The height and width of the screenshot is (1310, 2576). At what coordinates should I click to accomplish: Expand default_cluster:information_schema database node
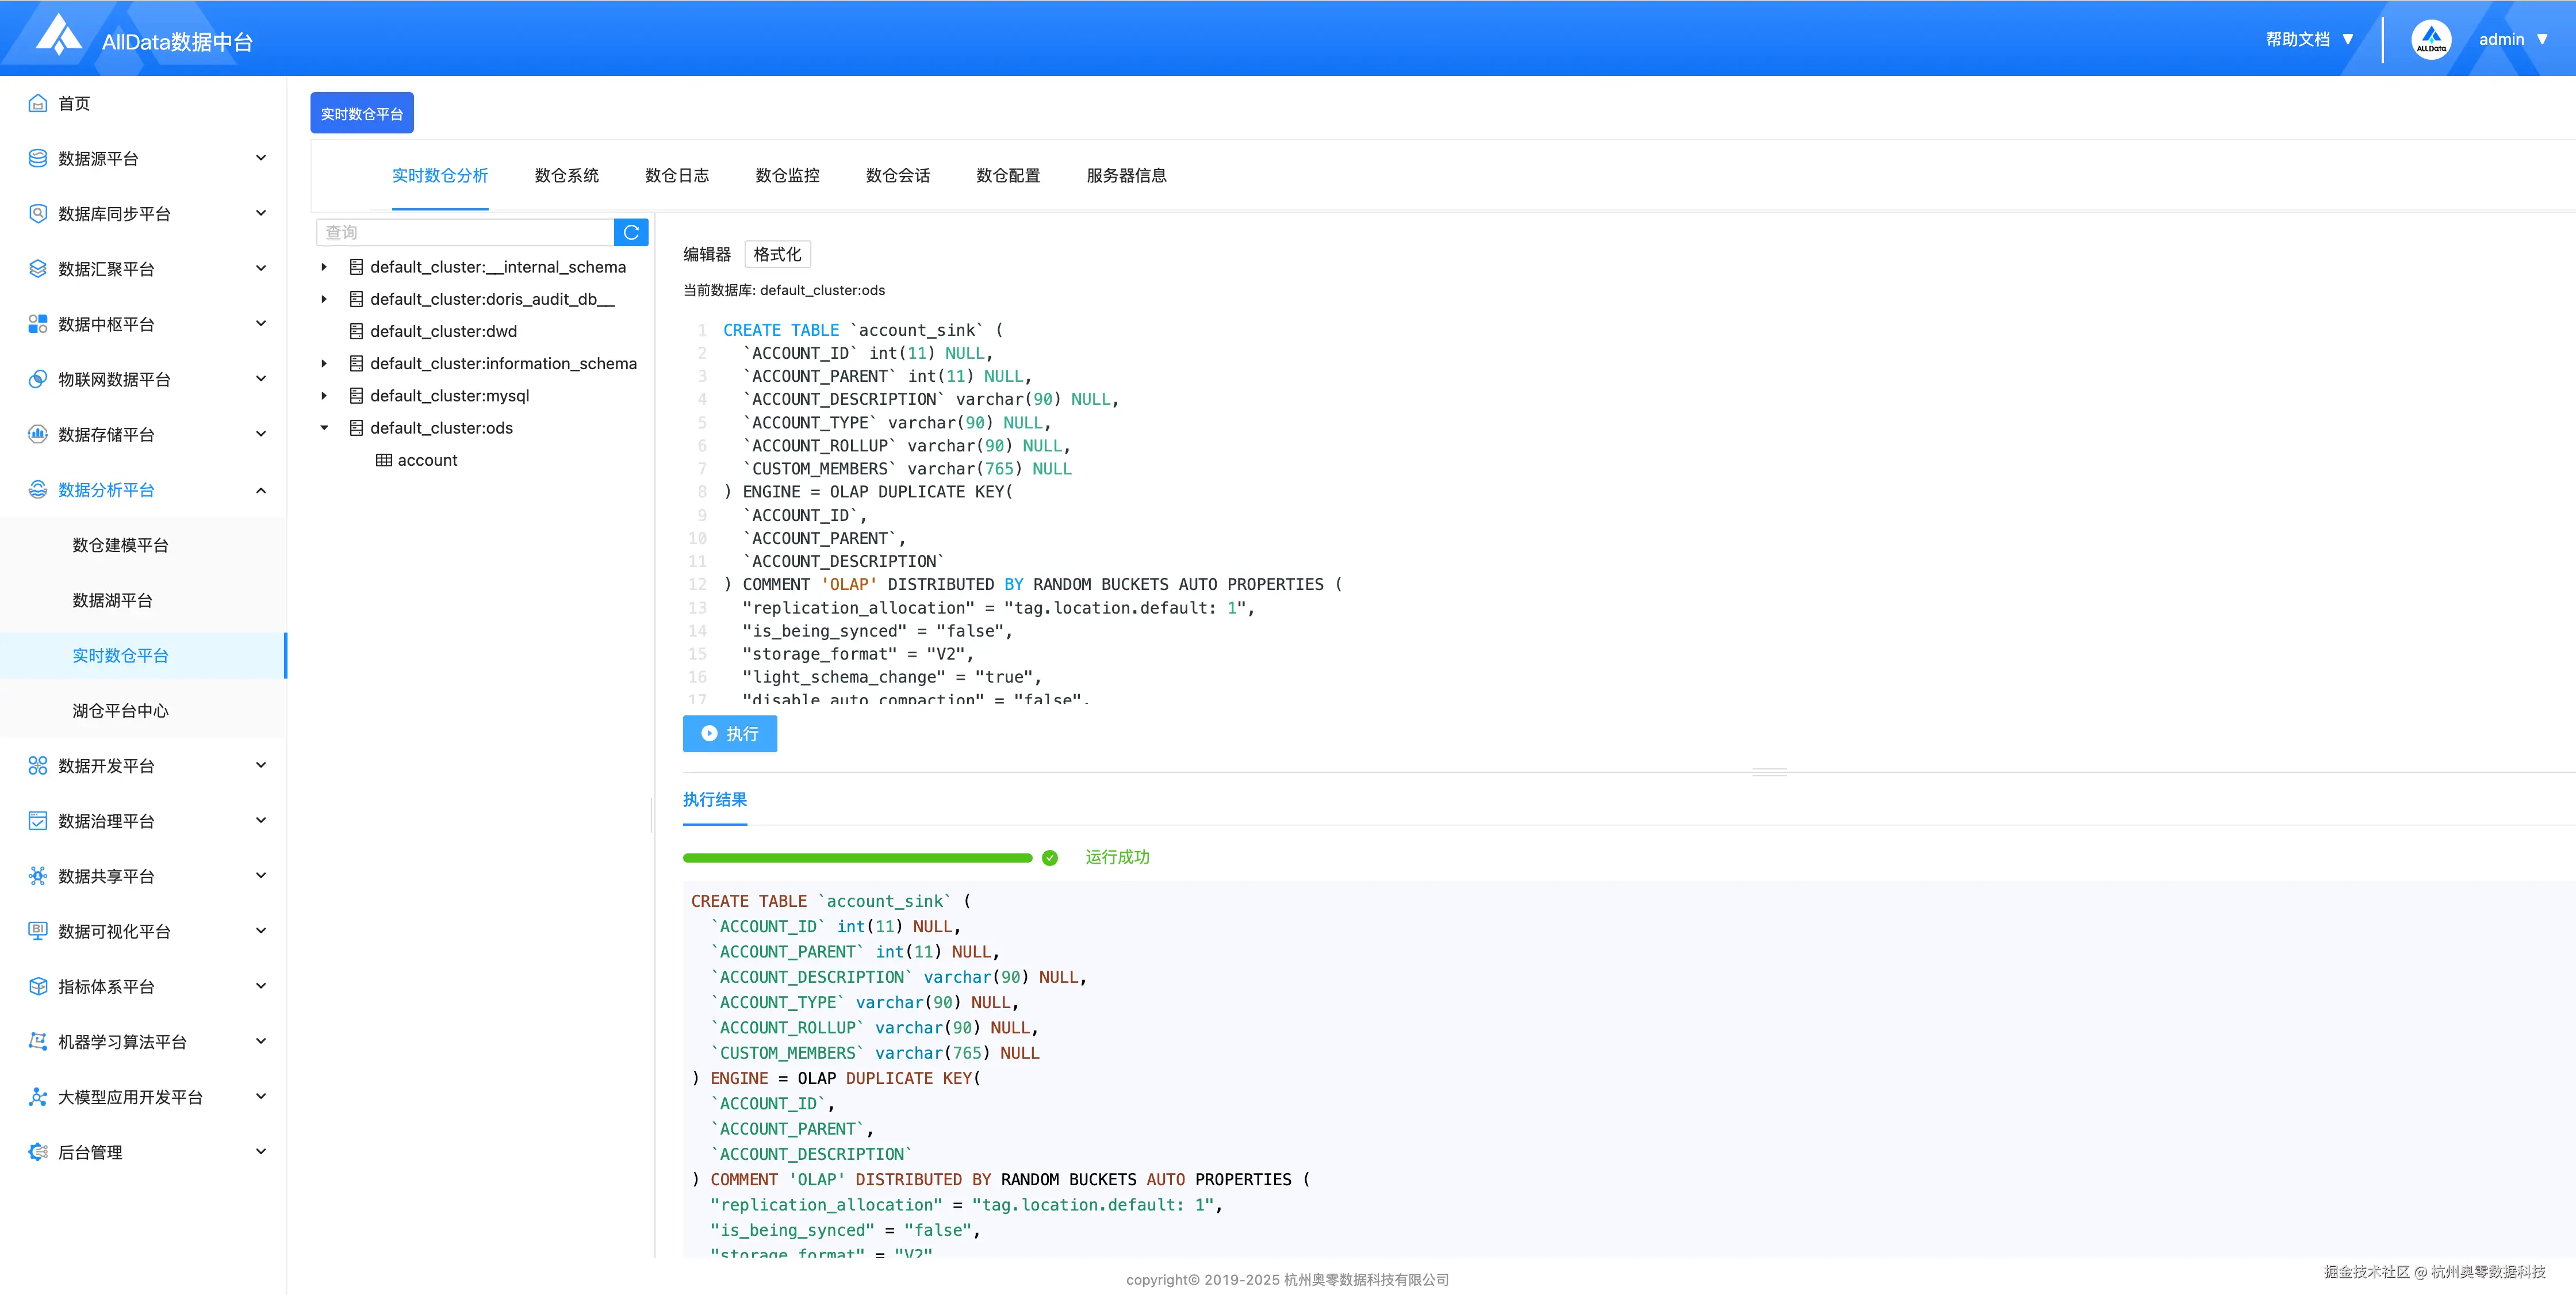click(324, 364)
